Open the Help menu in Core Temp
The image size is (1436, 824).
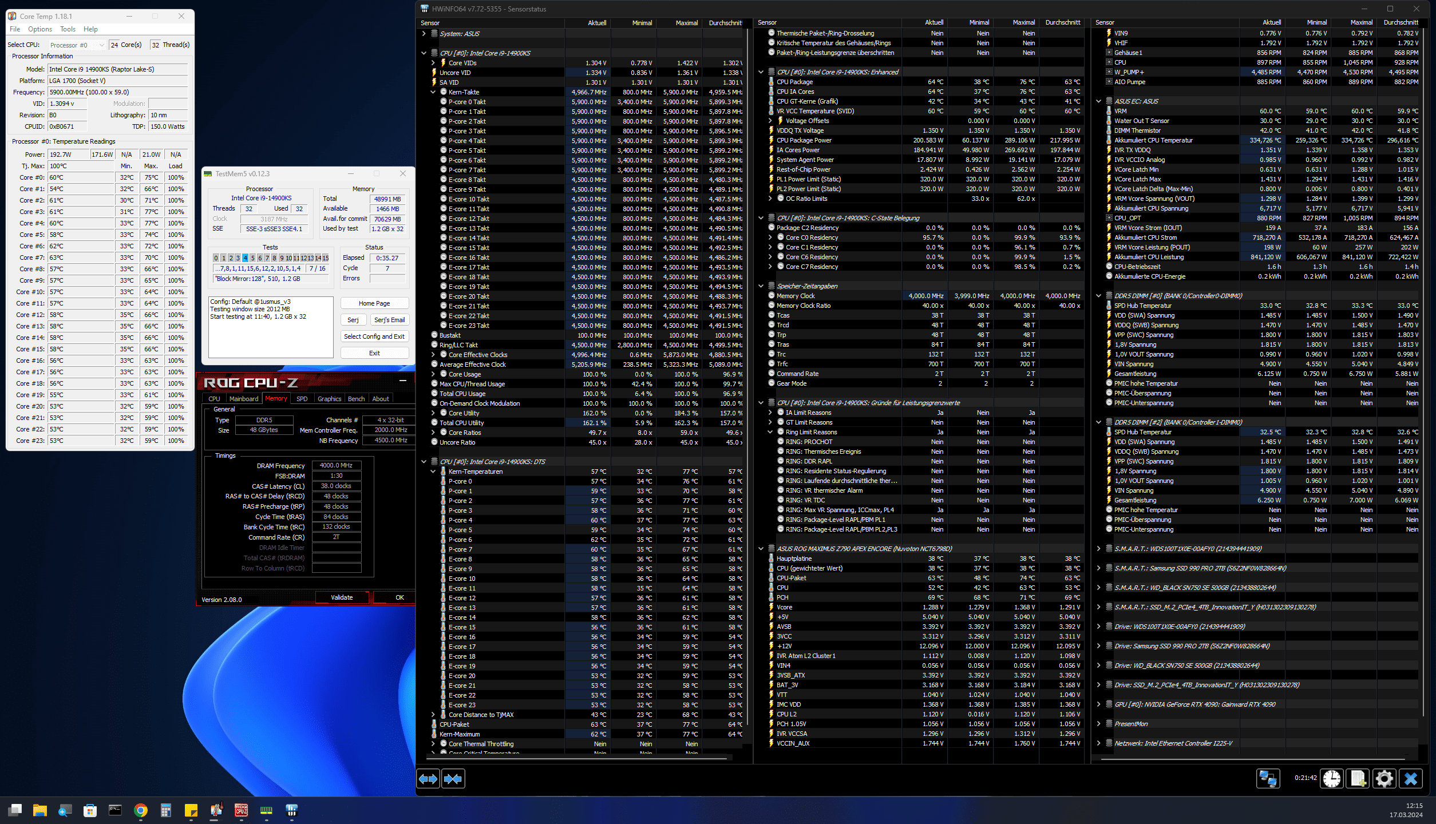(90, 29)
